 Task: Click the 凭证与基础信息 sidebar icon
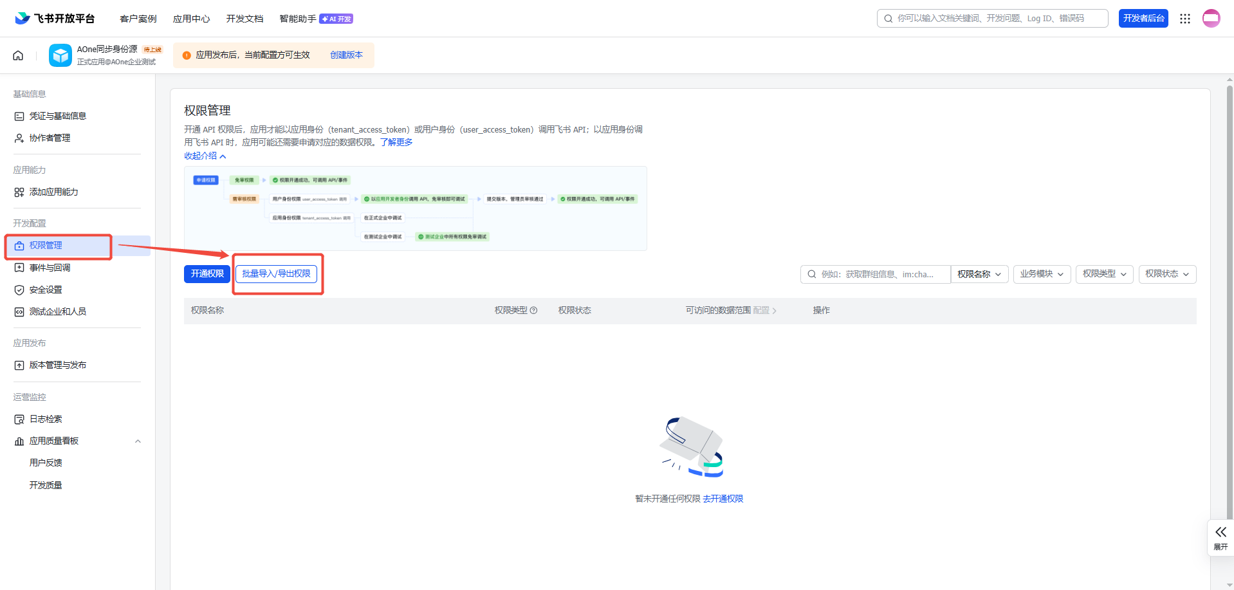tap(19, 116)
